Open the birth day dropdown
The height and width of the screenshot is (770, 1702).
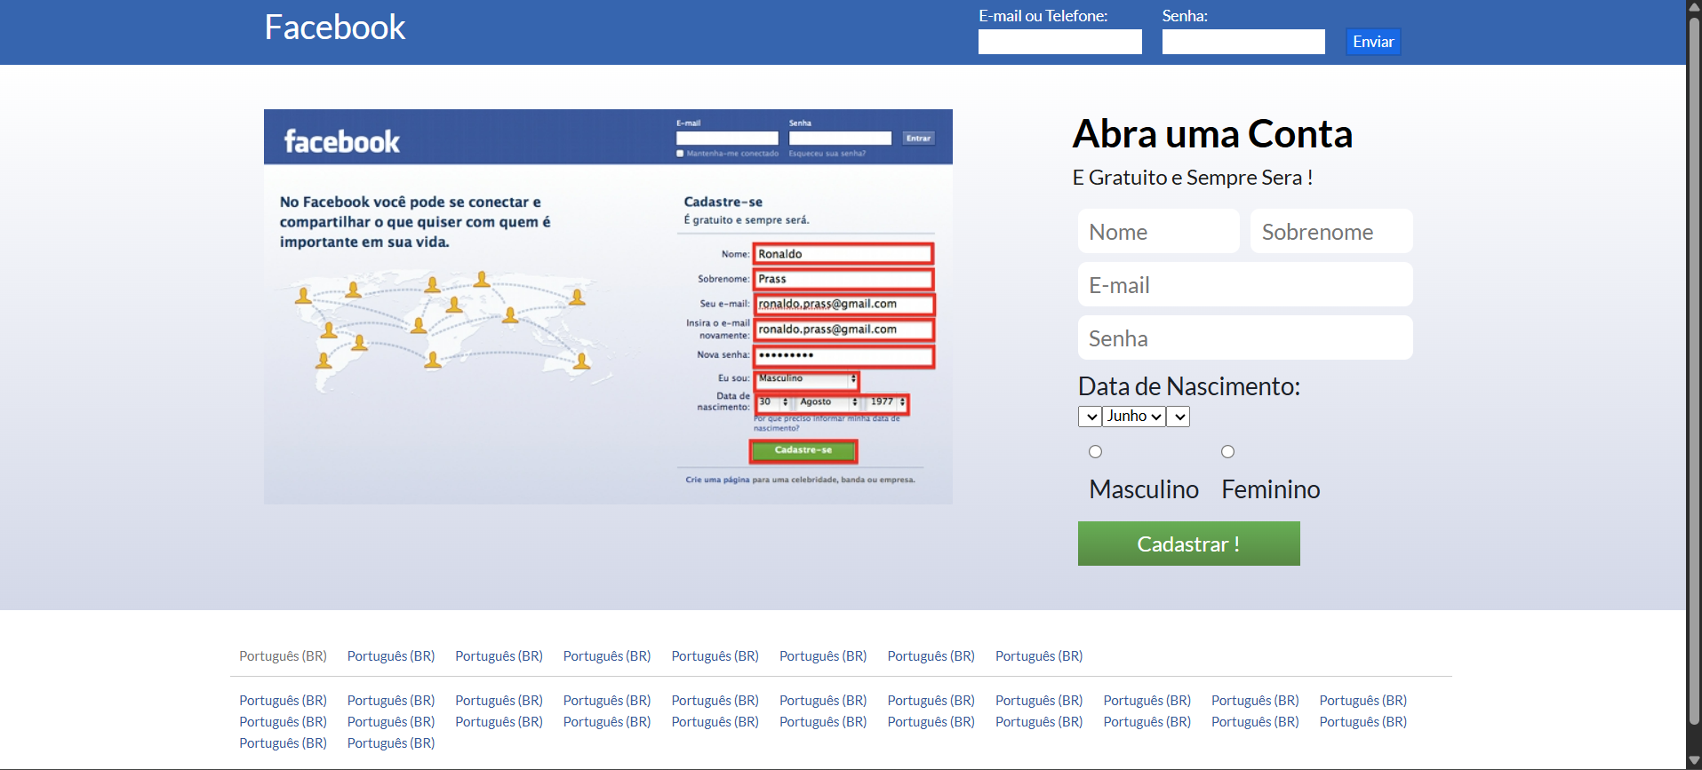click(x=1090, y=417)
